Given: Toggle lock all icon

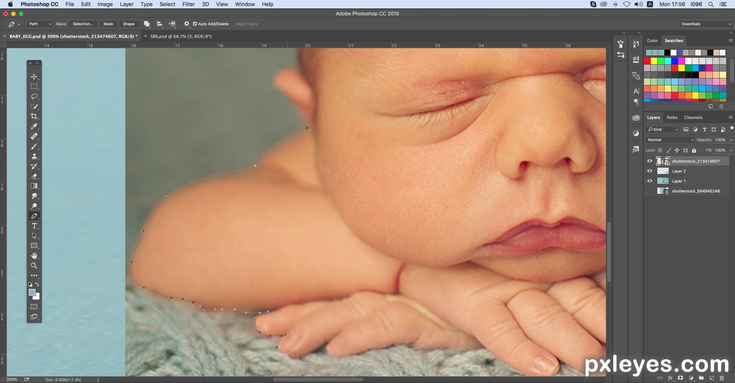Looking at the screenshot, I should (694, 150).
